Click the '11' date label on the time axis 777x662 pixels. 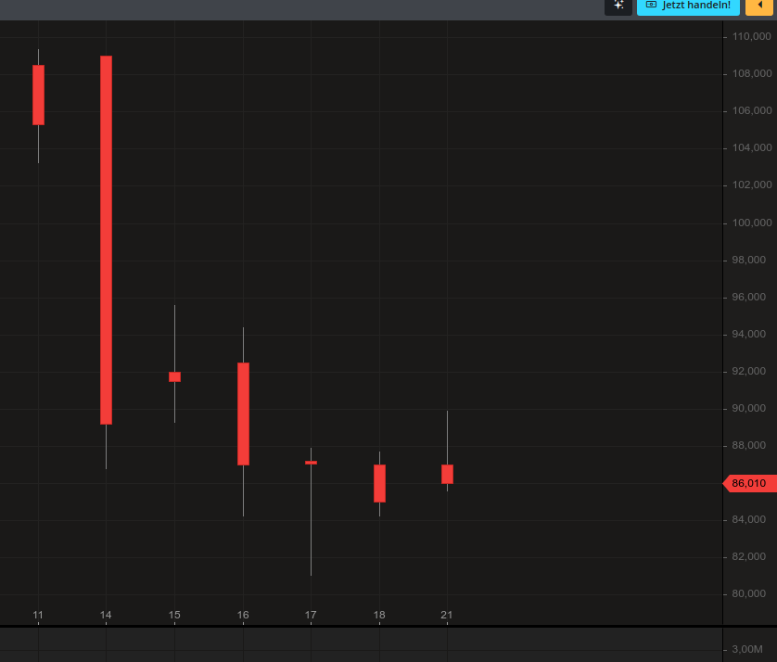(x=38, y=615)
